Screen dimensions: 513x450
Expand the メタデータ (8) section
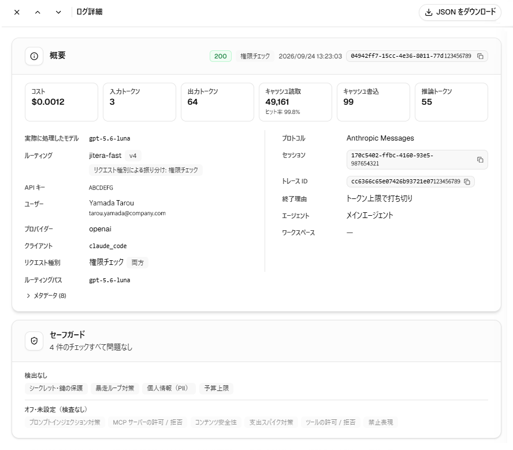pos(46,296)
